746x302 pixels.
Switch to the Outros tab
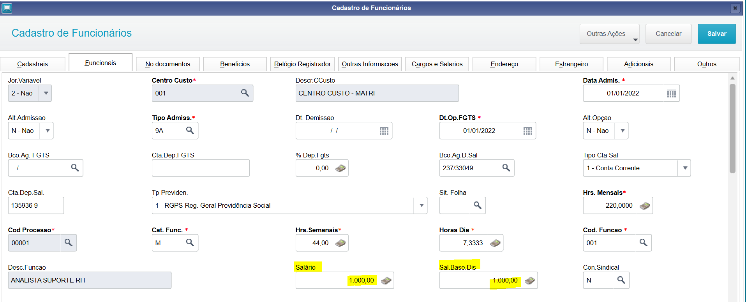click(707, 64)
